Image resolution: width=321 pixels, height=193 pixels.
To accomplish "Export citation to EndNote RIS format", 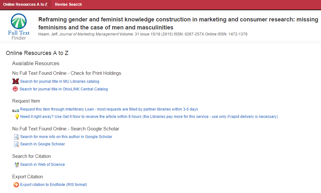I will point(53,185).
